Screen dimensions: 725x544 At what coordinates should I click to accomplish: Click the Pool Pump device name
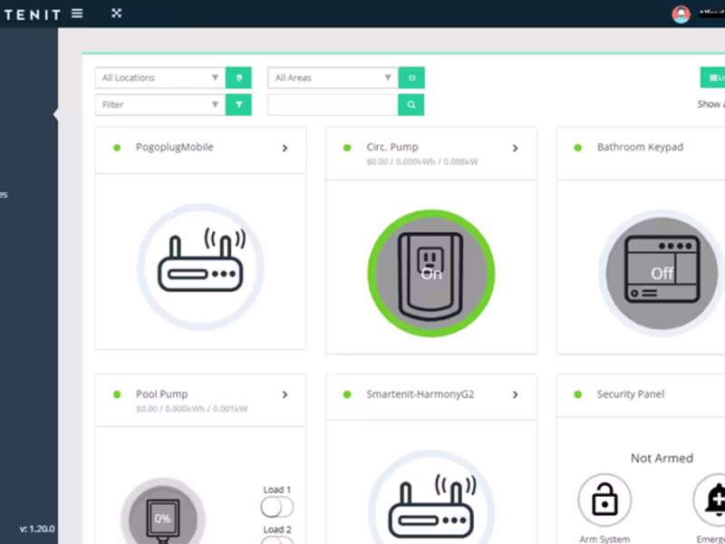161,394
